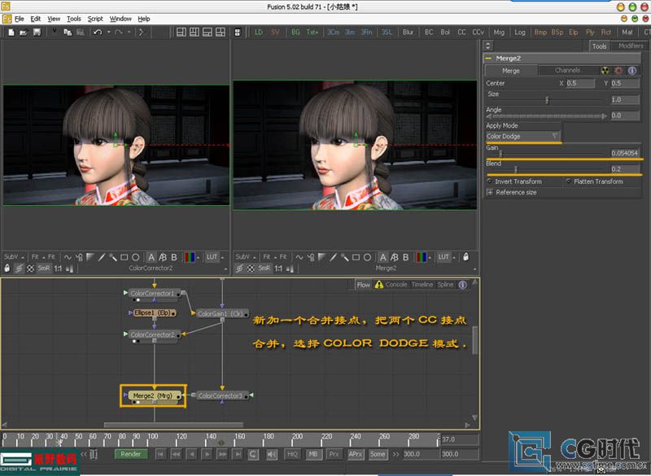Add a Blur tool from toolbar
The image size is (651, 476).
coord(408,33)
